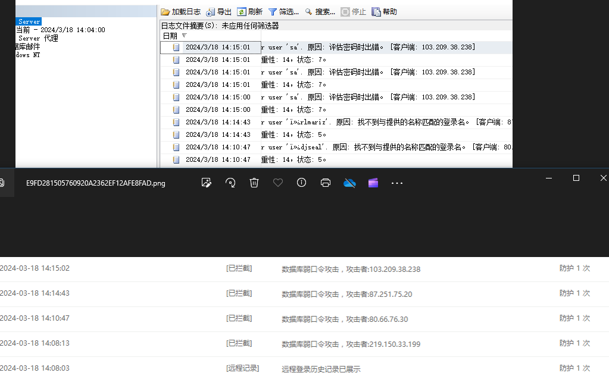Select the Server 代理 tree item

38,38
